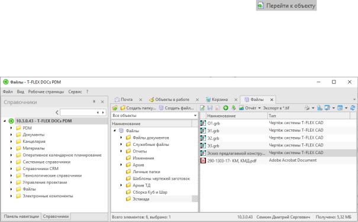Click the edit document icon in the toolbar
Viewport: 358px width, 222px height.
point(202,108)
